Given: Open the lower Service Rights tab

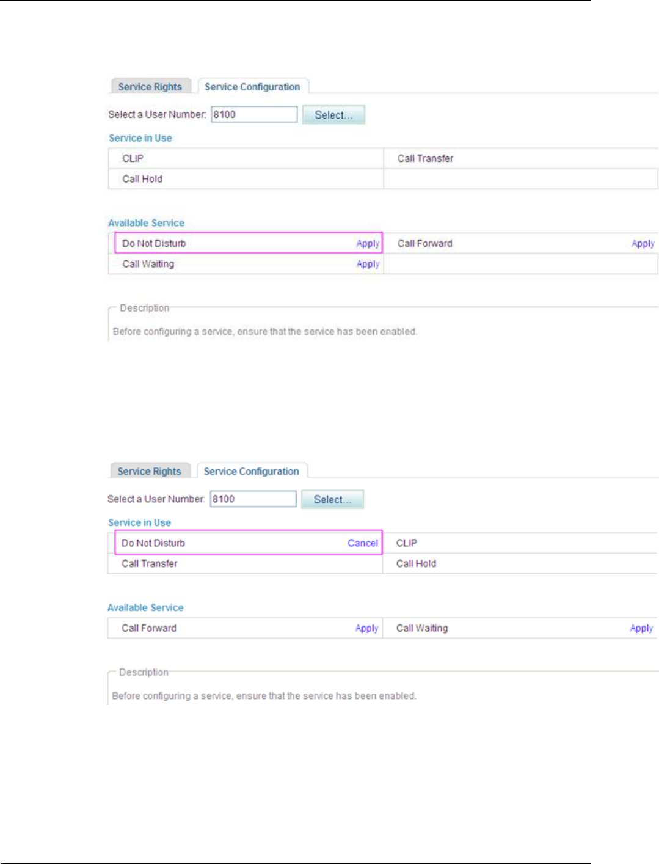Looking at the screenshot, I should pyautogui.click(x=150, y=471).
